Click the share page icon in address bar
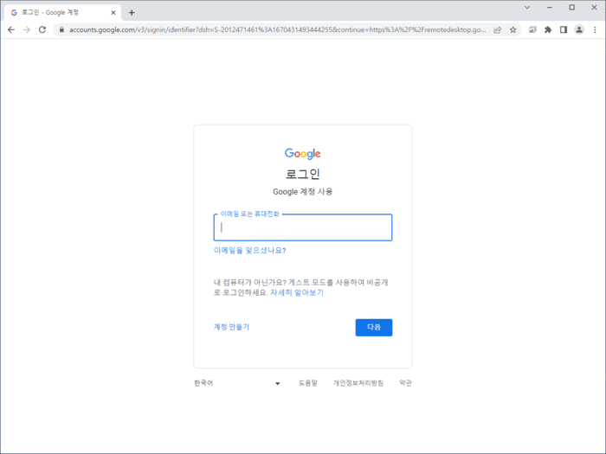The width and height of the screenshot is (606, 454). click(498, 29)
